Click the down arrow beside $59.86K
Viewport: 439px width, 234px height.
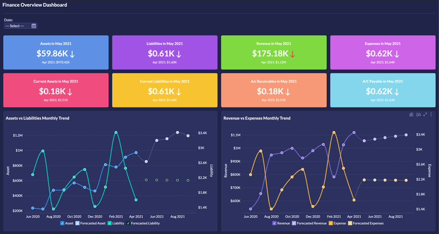(72, 54)
